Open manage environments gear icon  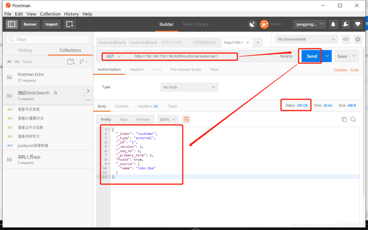(x=358, y=39)
